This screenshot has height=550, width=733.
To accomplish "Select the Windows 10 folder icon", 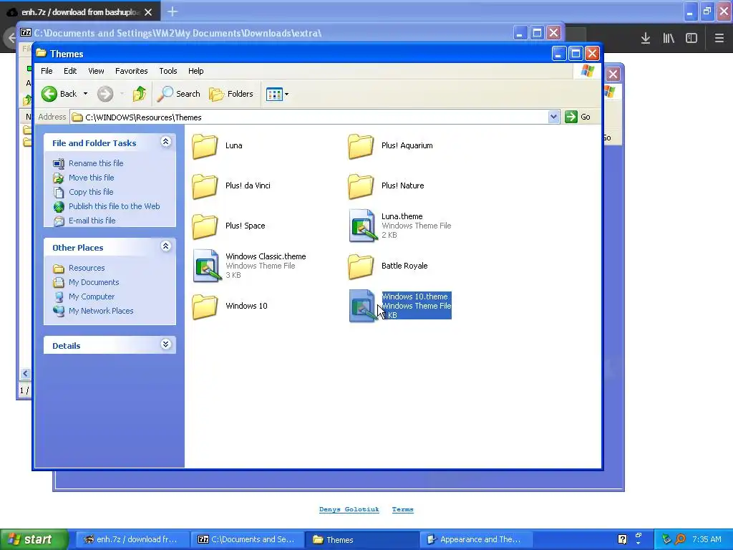I will [205, 307].
